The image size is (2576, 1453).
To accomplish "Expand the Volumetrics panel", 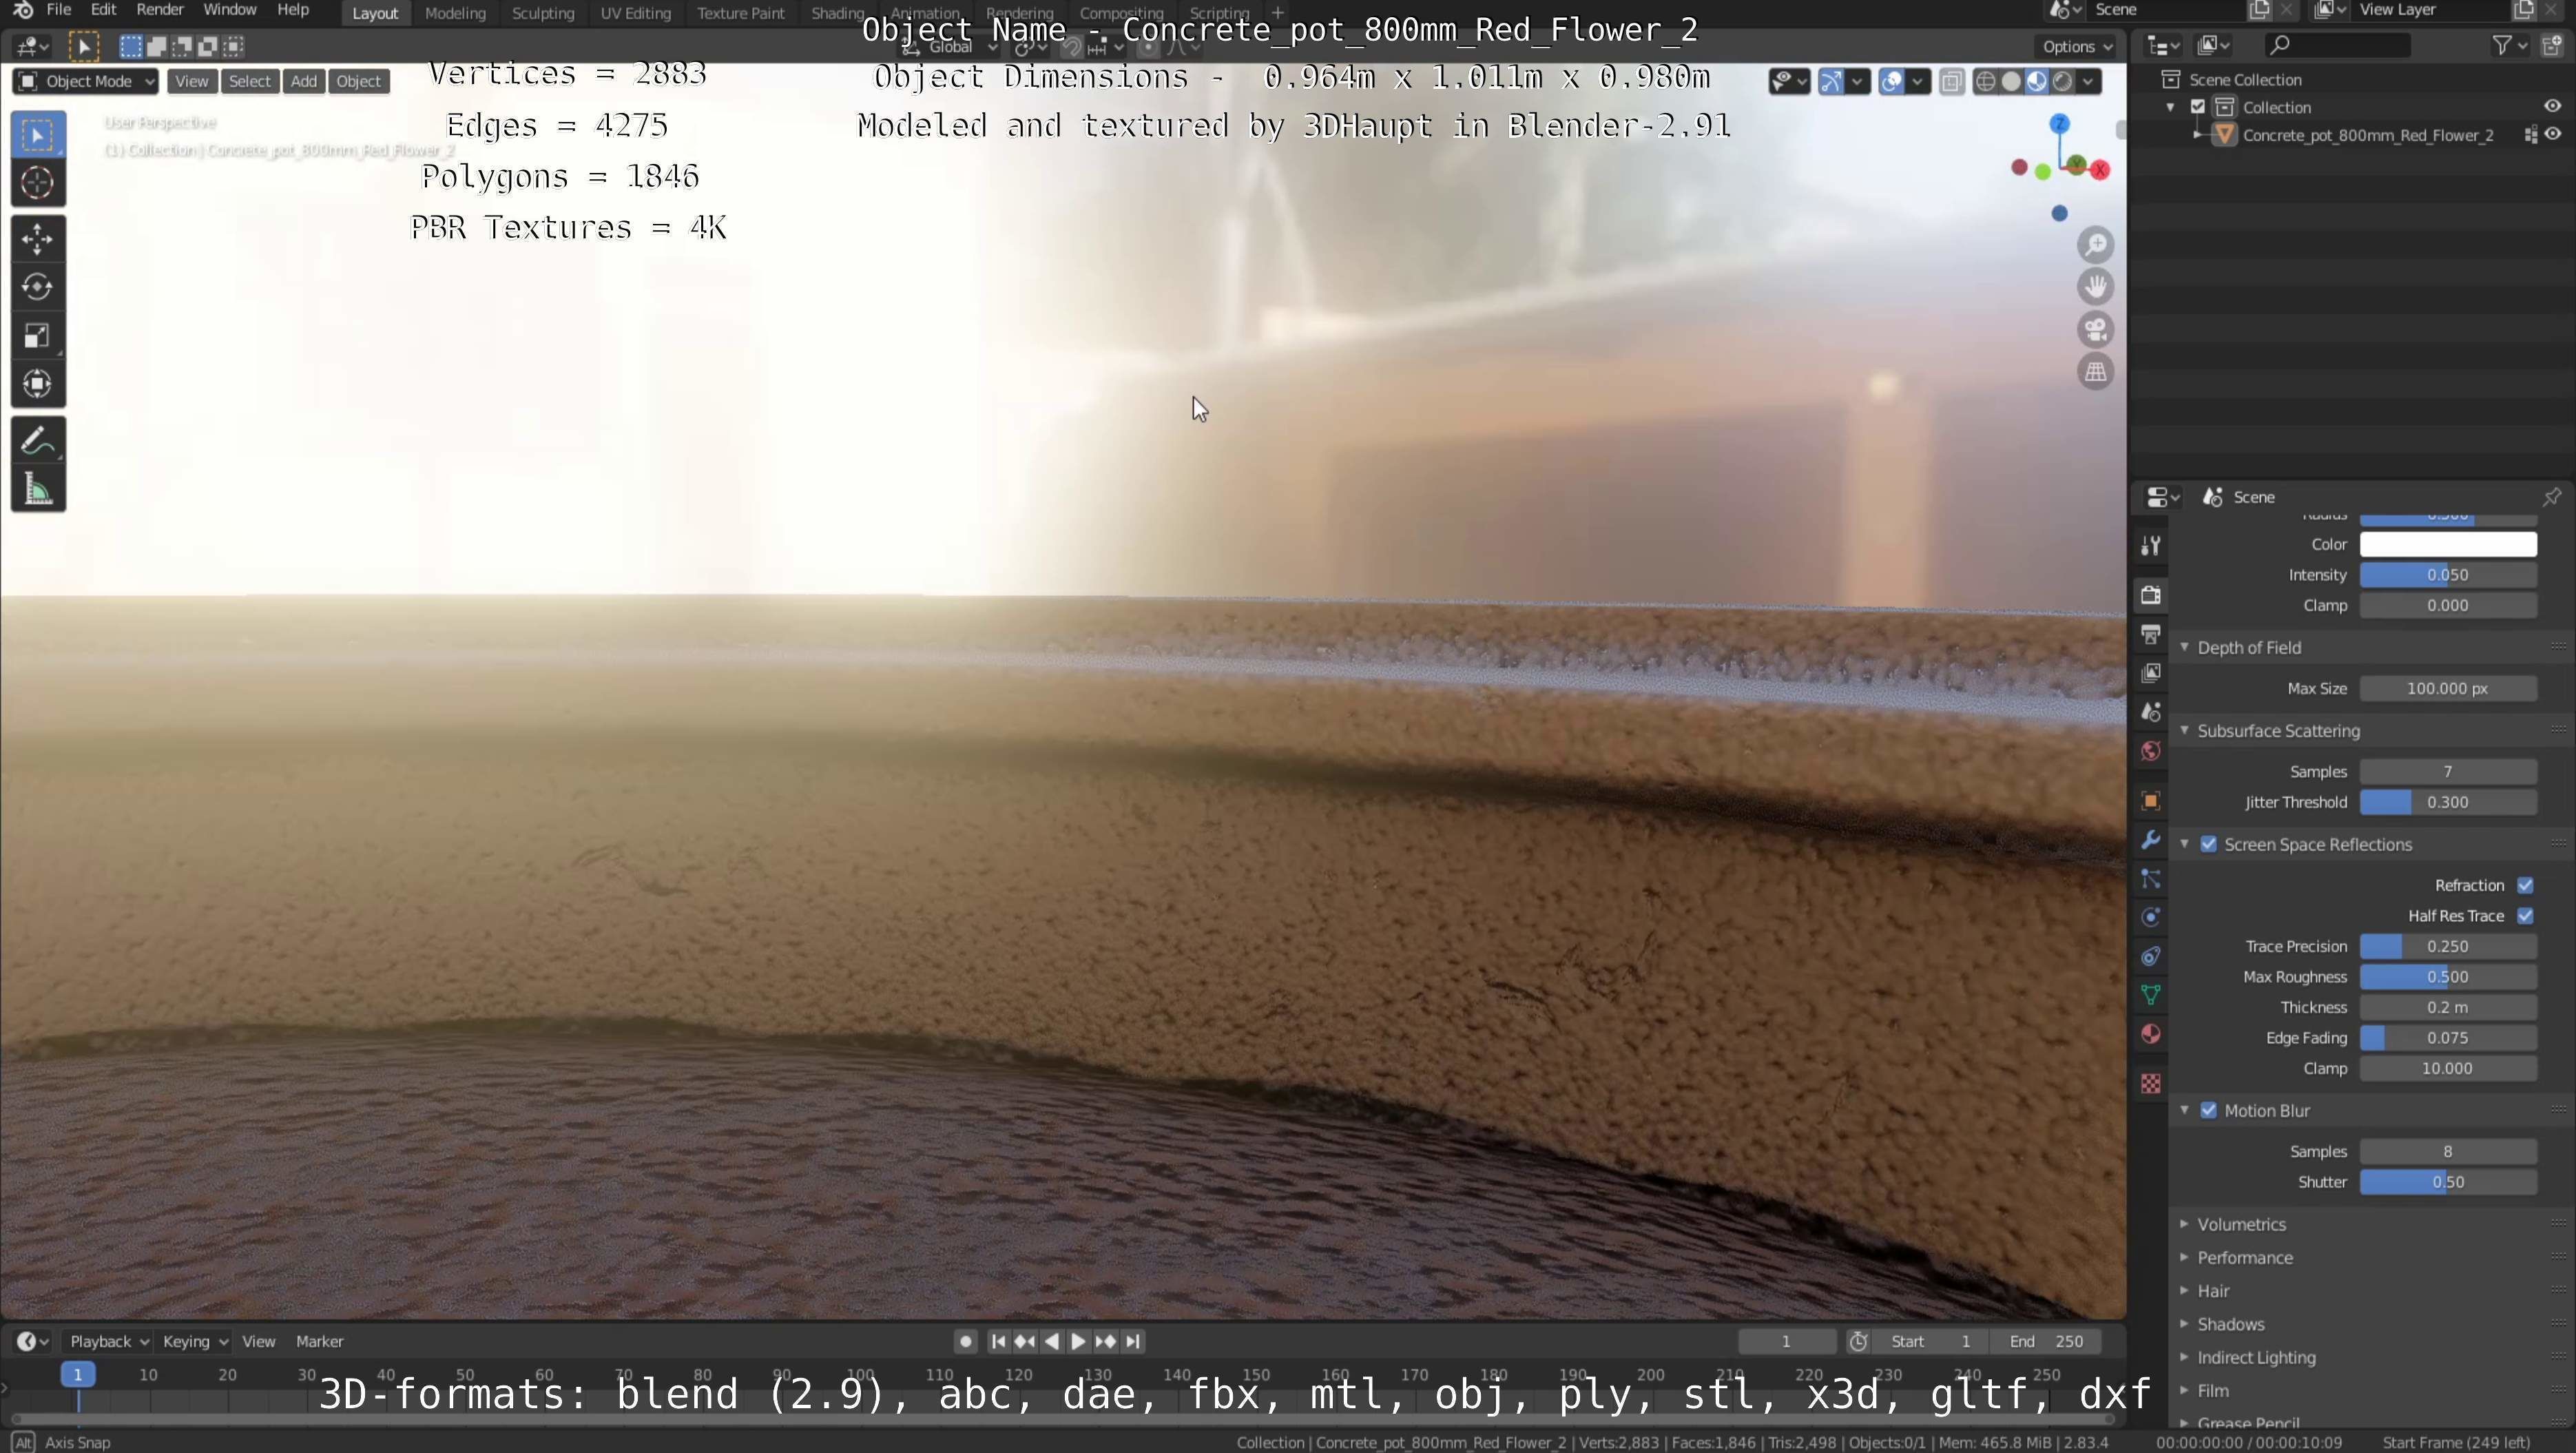I will (2241, 1224).
